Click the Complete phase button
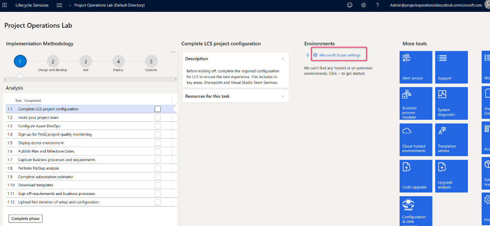This screenshot has height=226, width=490. tap(26, 219)
